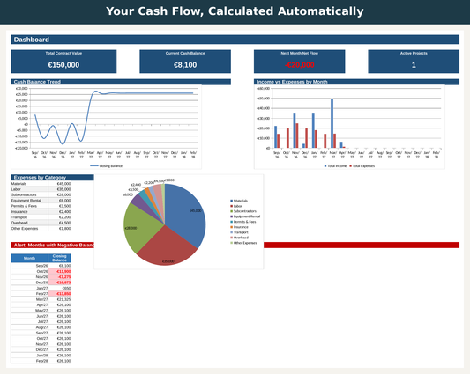
Task: Select the Current Cash Balance card showing €8,100
Action: pos(185,62)
